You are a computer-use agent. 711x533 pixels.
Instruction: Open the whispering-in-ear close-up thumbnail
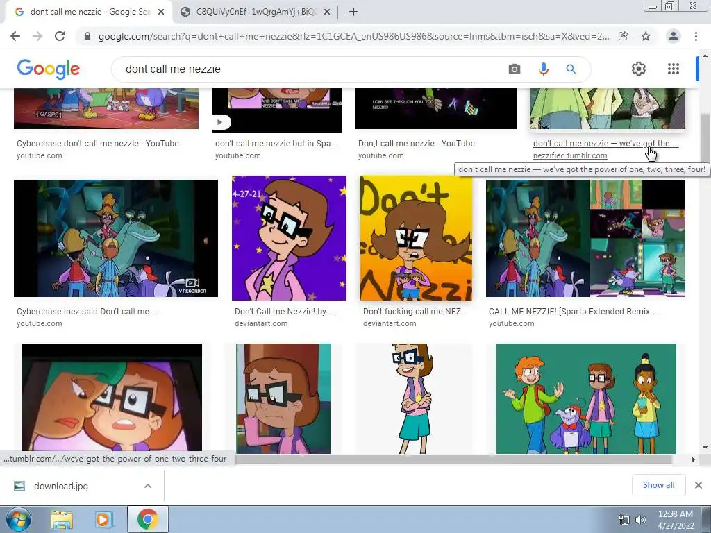pos(112,398)
